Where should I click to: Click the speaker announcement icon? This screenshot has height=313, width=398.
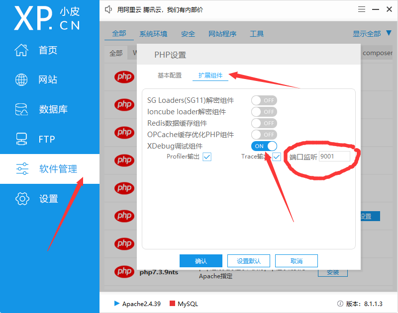pos(108,9)
